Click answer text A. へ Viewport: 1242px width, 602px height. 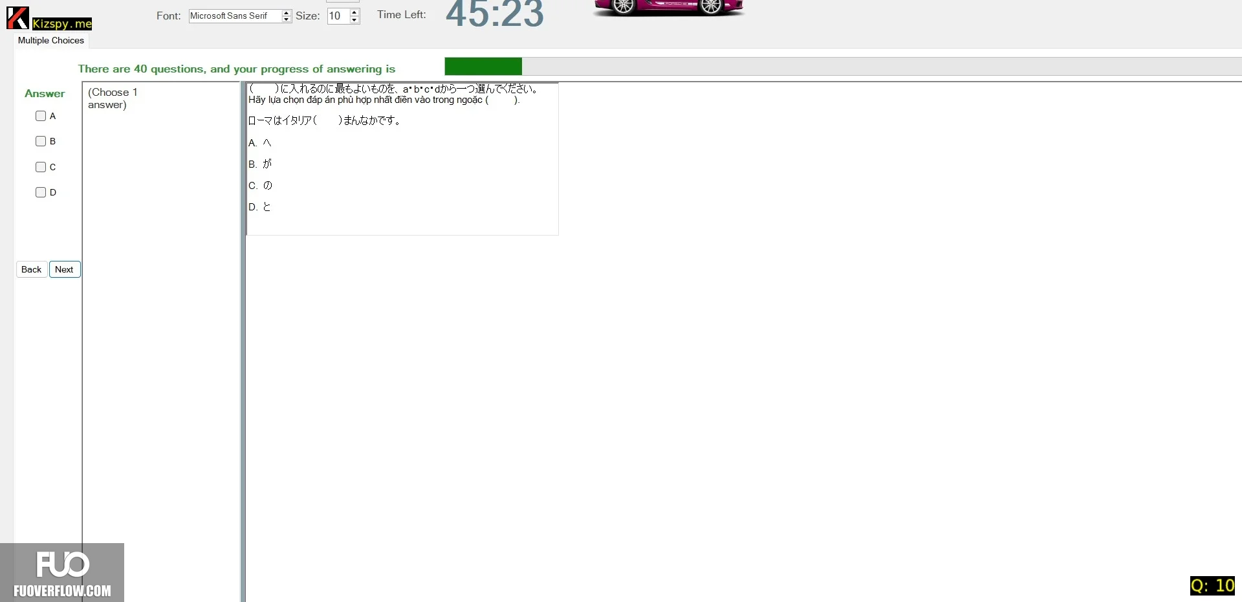[x=260, y=143]
